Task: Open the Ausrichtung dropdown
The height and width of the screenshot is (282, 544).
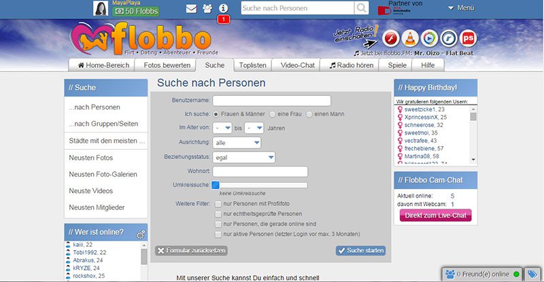Action: [x=237, y=143]
